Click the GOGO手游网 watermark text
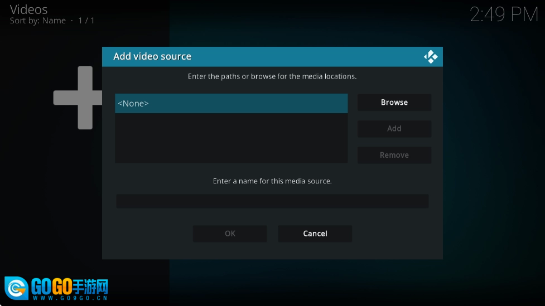Viewport: 545px width, 306px height. 69,286
